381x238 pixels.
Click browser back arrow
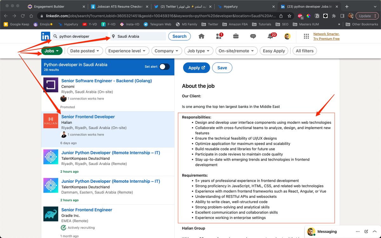(x=6, y=16)
